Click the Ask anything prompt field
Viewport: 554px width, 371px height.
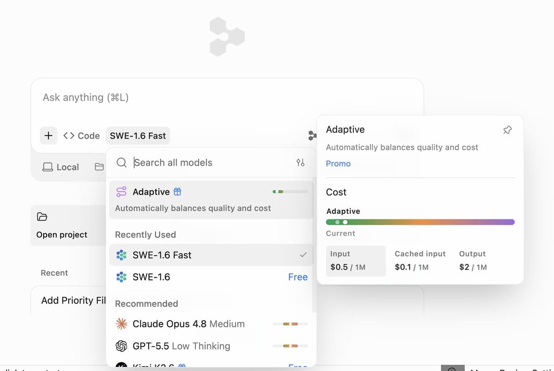pos(227,97)
